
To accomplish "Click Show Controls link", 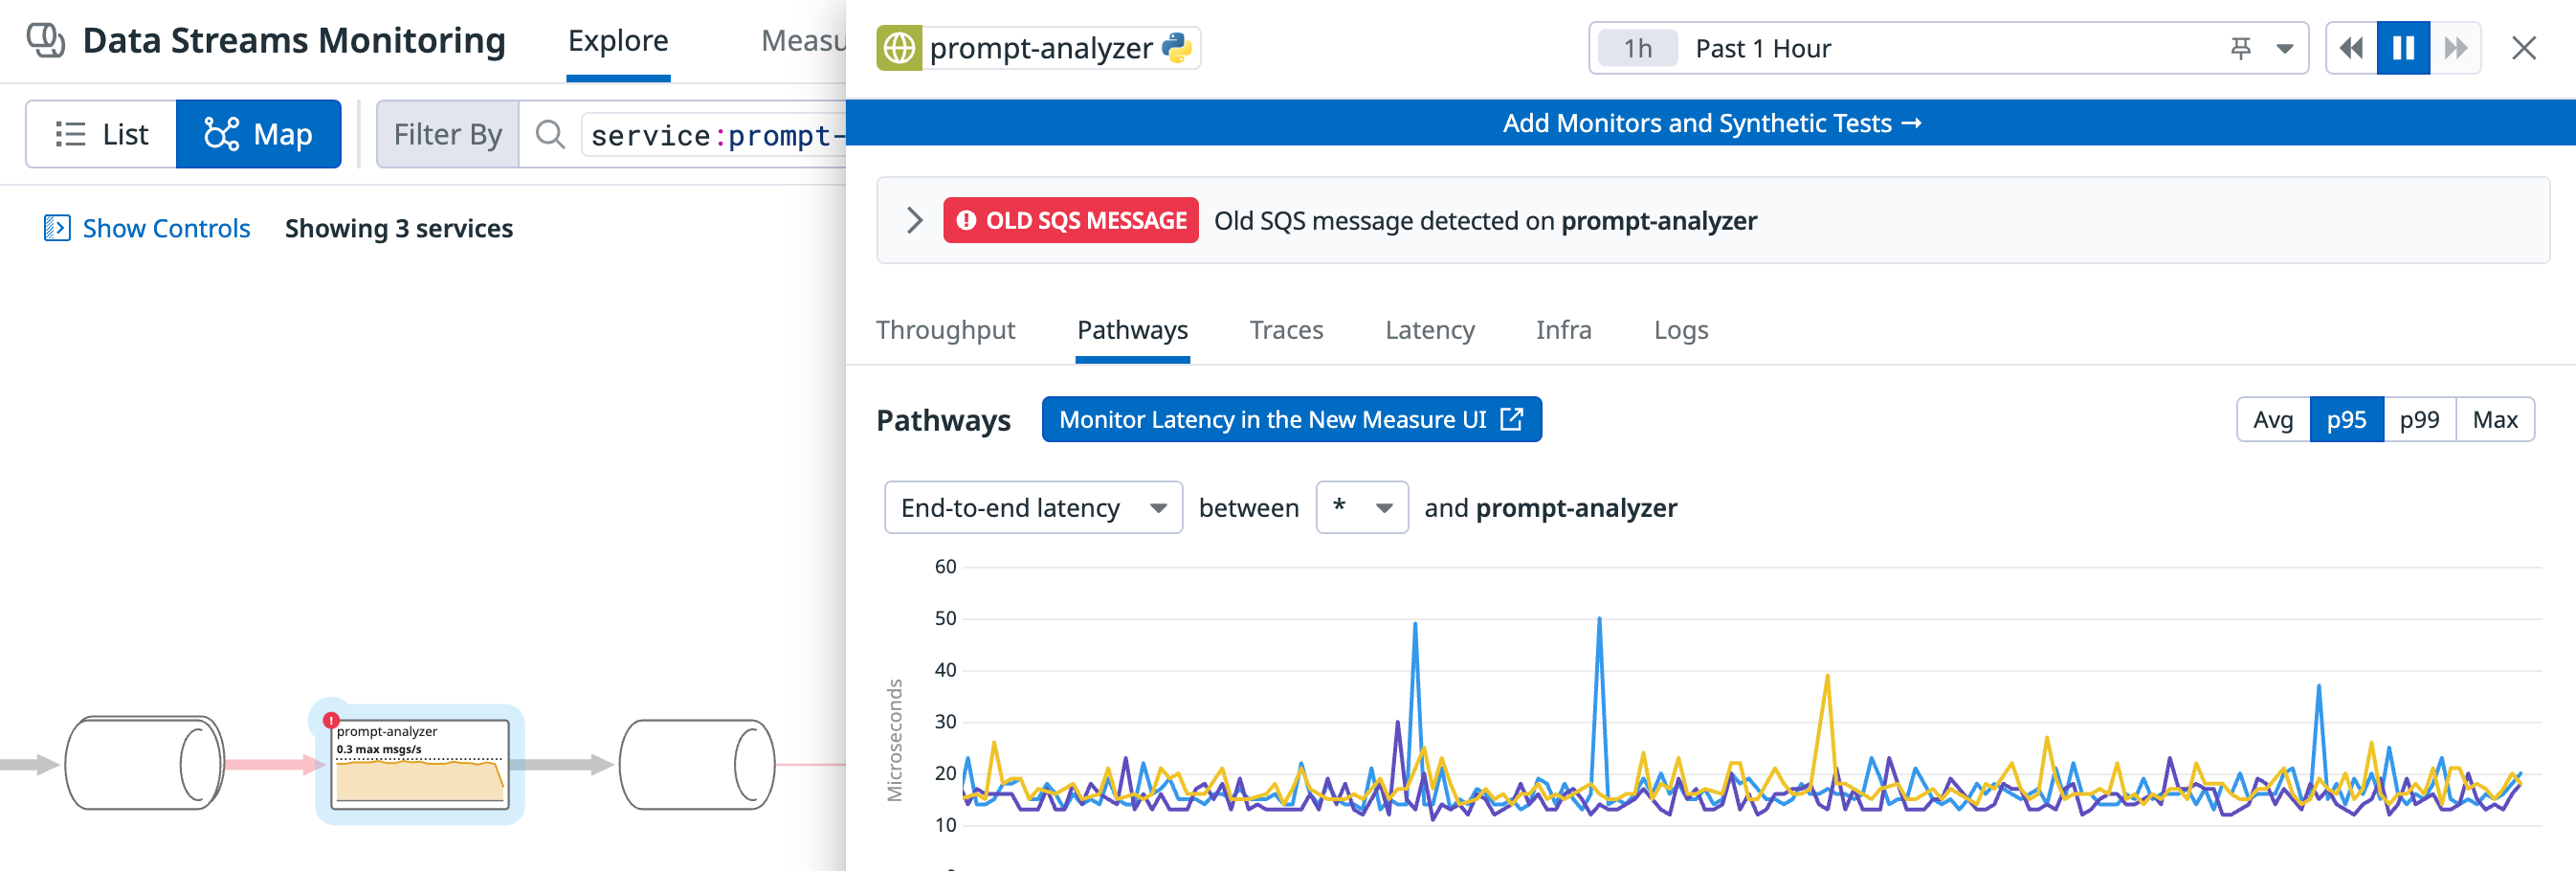I will pos(166,228).
